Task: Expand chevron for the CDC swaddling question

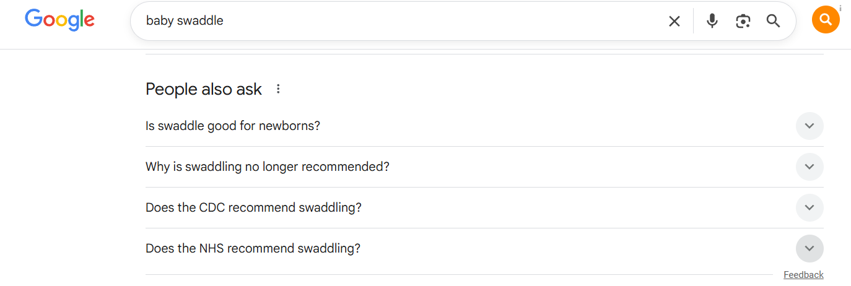Action: (809, 208)
